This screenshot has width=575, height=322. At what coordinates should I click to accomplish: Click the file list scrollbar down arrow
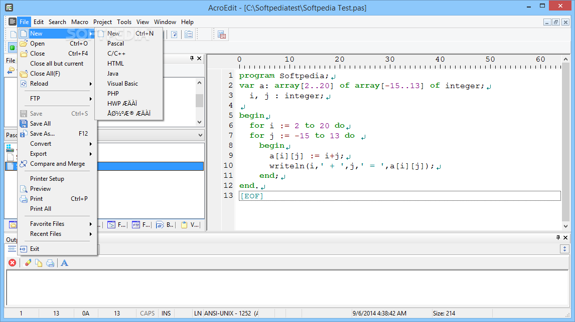pyautogui.click(x=200, y=122)
